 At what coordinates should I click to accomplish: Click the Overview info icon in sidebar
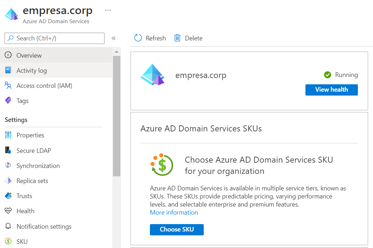coord(8,55)
